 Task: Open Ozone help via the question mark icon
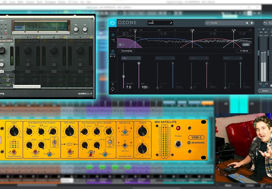coord(113,85)
